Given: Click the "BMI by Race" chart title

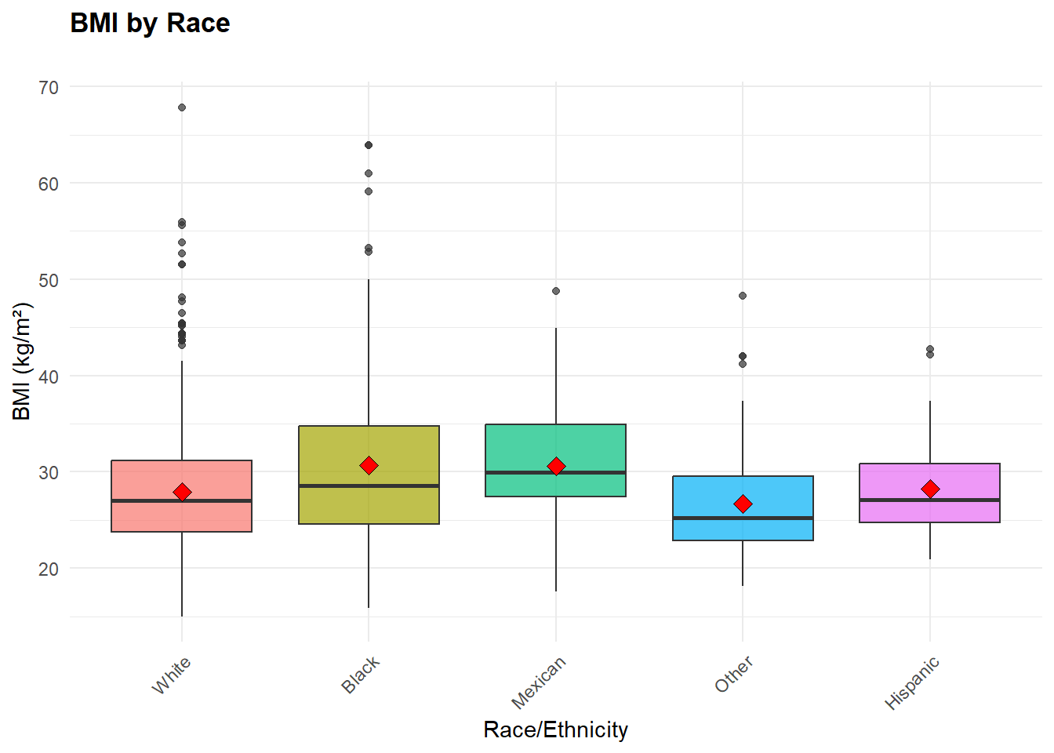Looking at the screenshot, I should coord(150,24).
